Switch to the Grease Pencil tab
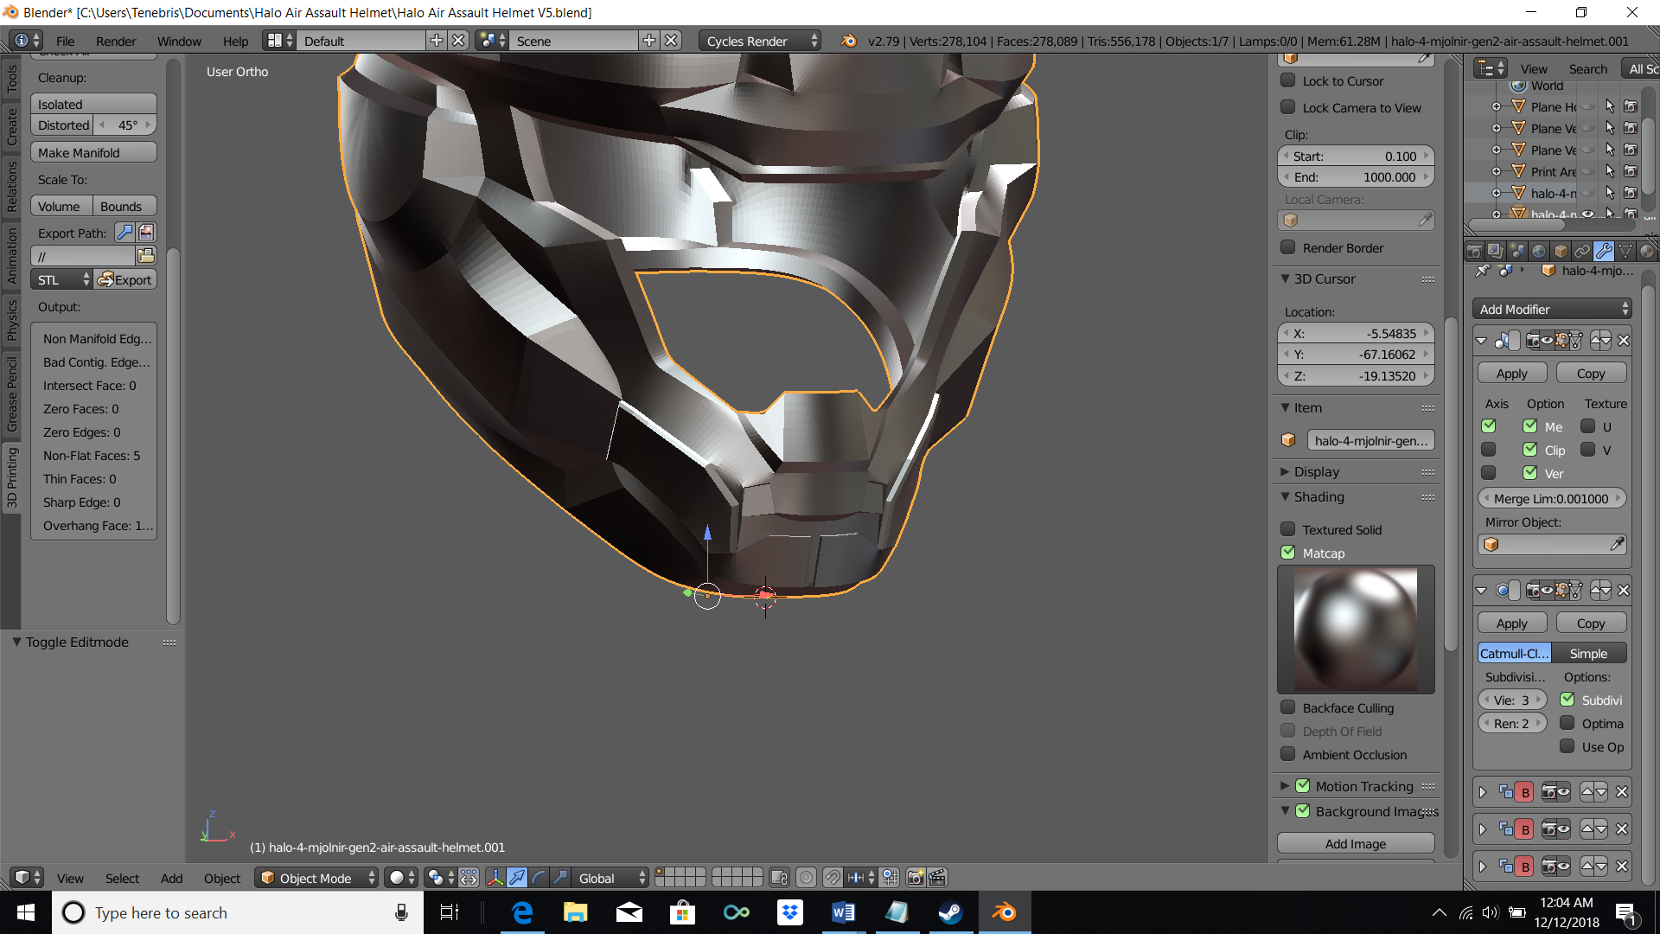Screen dimensions: 1660x934 [11, 393]
